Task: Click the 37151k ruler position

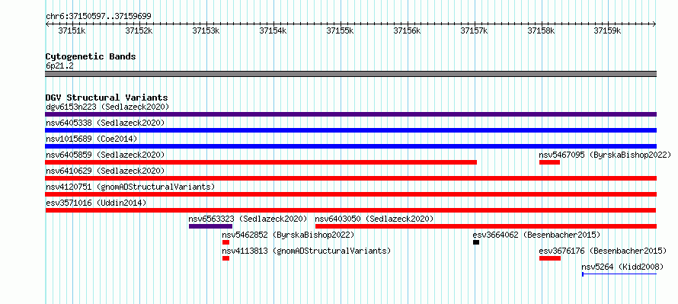Action: [72, 30]
